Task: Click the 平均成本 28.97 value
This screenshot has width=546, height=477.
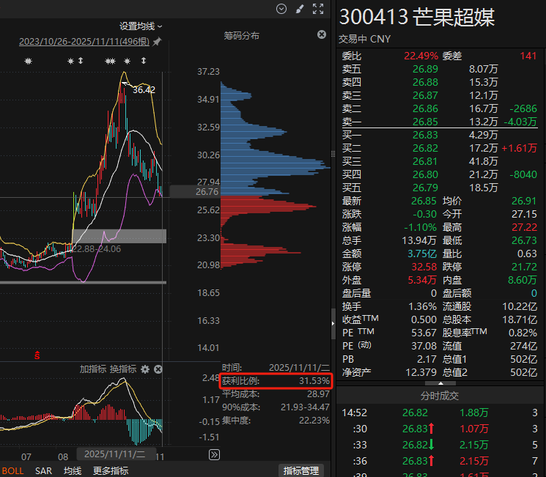Action: (318, 393)
